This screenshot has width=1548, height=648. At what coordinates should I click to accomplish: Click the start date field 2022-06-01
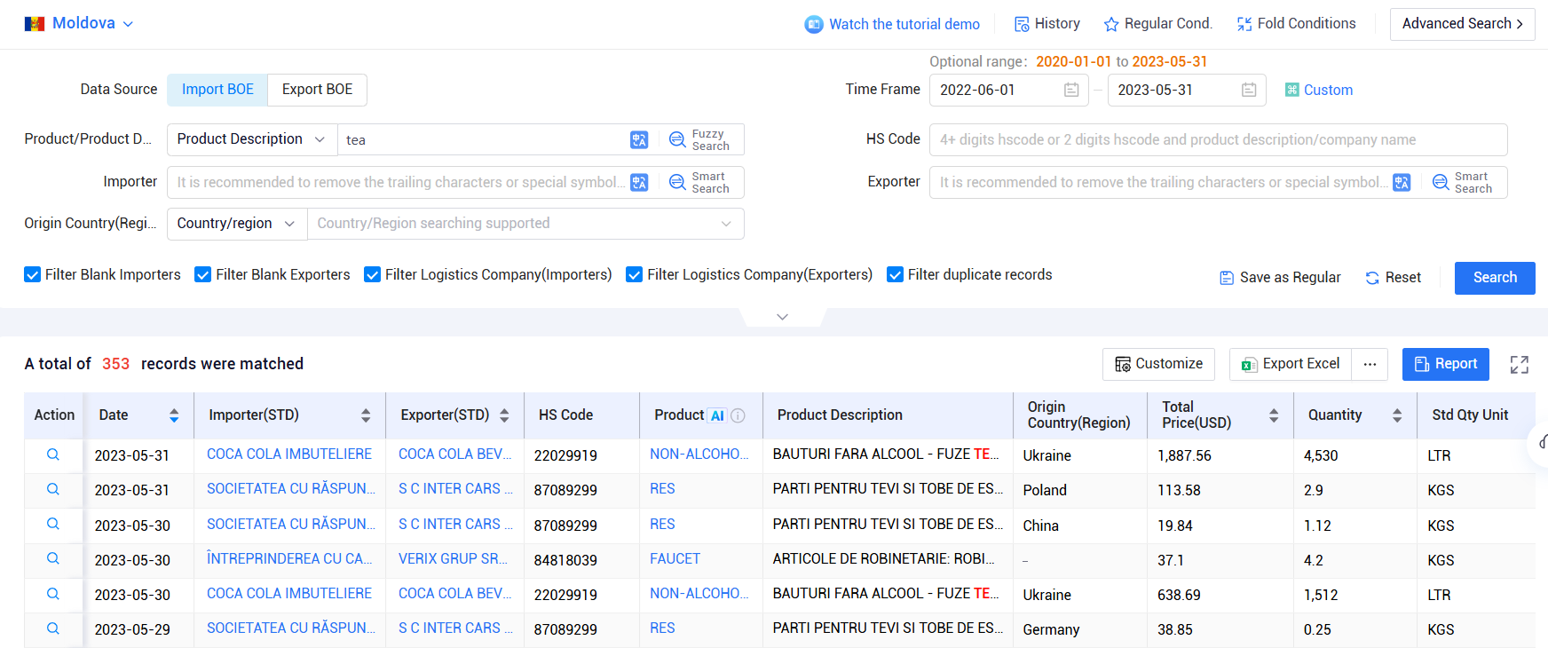point(1009,90)
